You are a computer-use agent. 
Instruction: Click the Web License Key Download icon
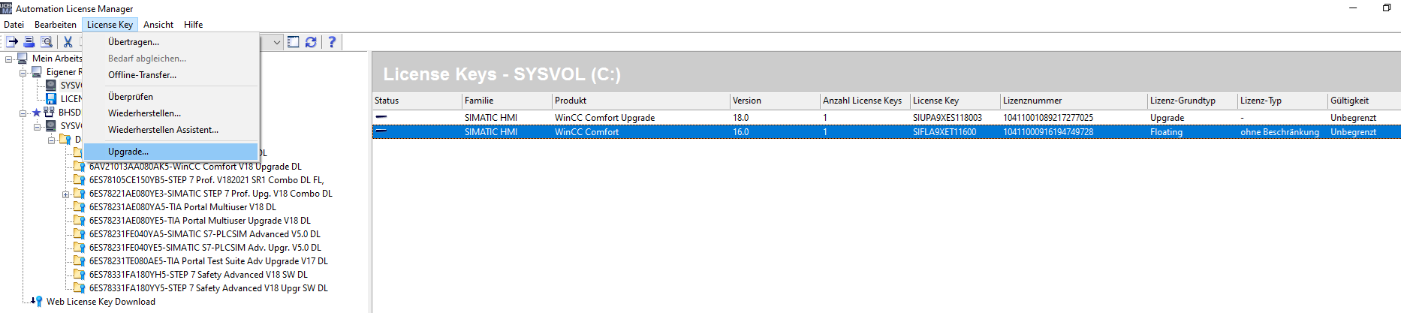click(x=37, y=302)
